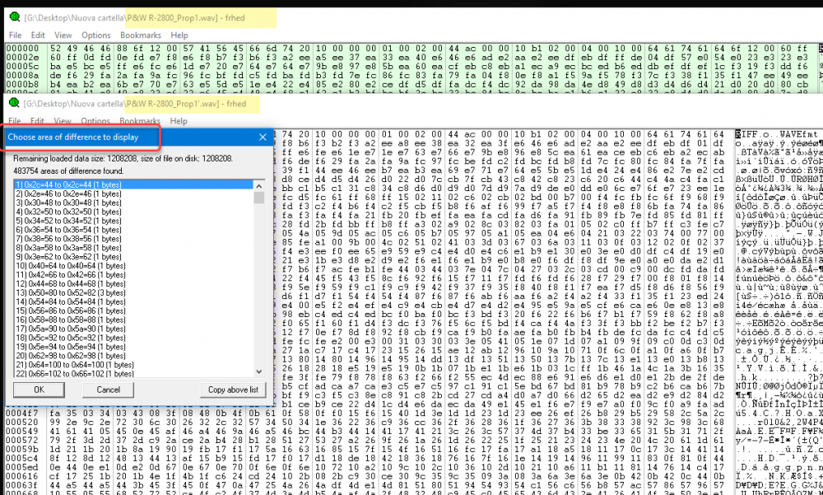The height and width of the screenshot is (495, 823).
Task: Click '483754 areas of difference found.' text
Action: pyautogui.click(x=68, y=170)
